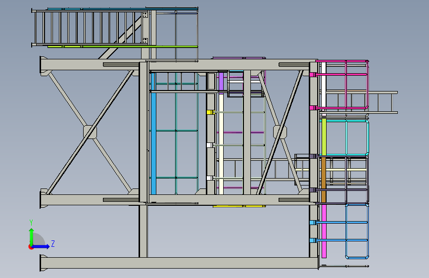Select the magenta vertical bar below right column

324,231
